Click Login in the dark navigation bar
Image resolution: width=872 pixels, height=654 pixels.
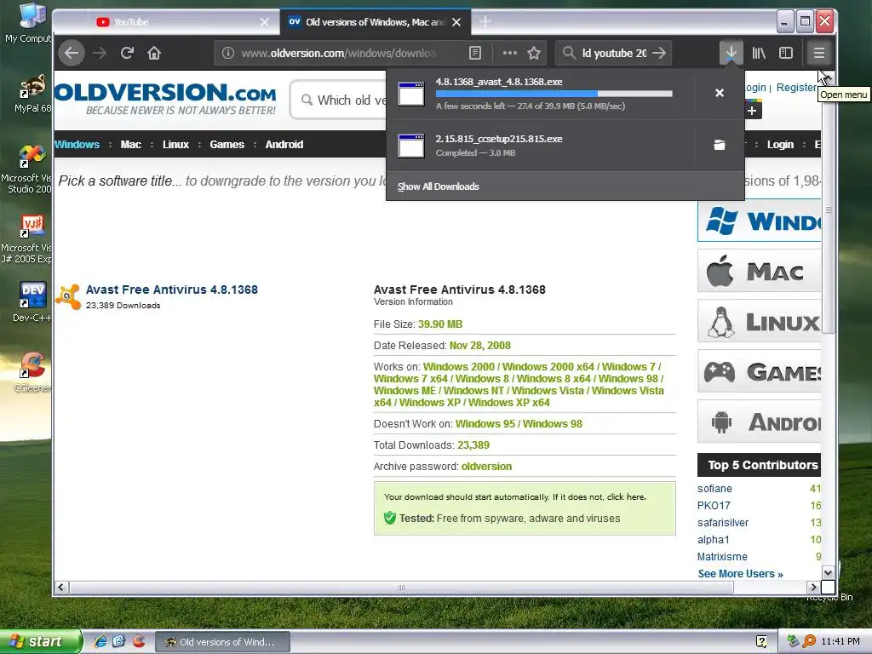780,145
